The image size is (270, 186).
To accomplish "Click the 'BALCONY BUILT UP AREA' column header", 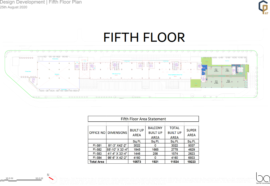I will click(x=155, y=133).
